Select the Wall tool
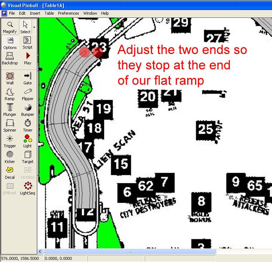Screen dimensions: 272x262 point(10,78)
